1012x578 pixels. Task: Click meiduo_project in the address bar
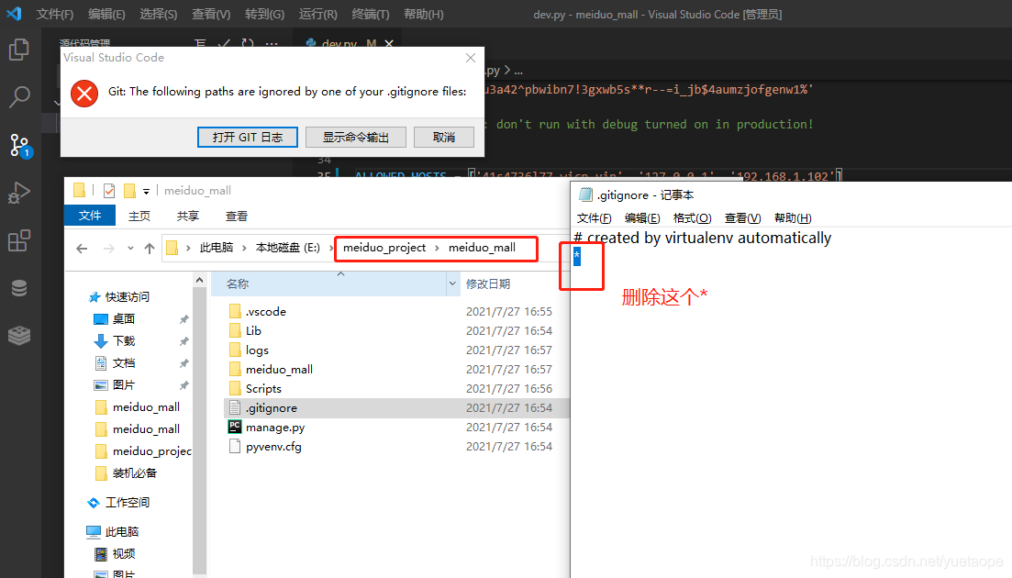point(384,248)
